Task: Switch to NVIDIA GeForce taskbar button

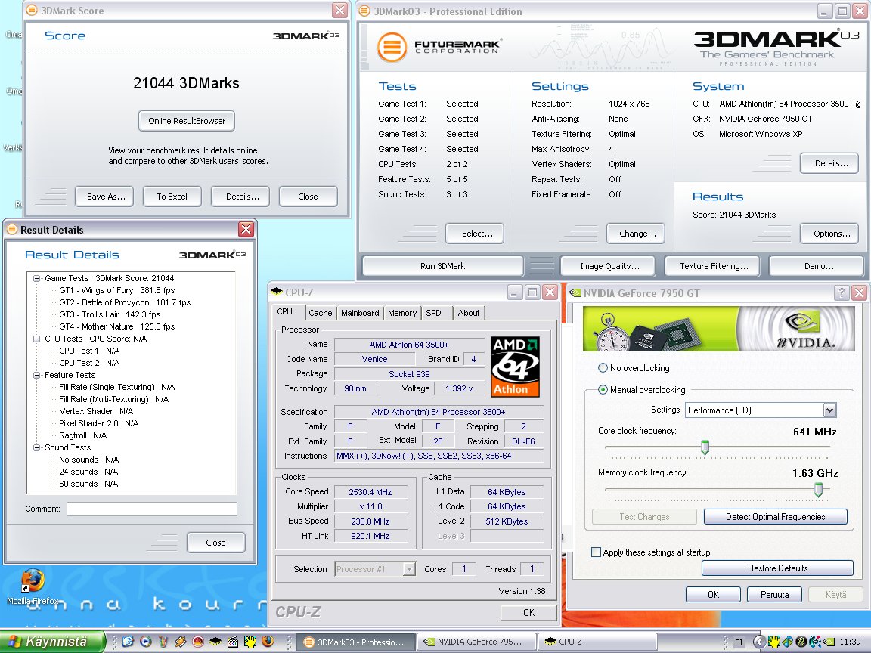Action: (x=476, y=642)
